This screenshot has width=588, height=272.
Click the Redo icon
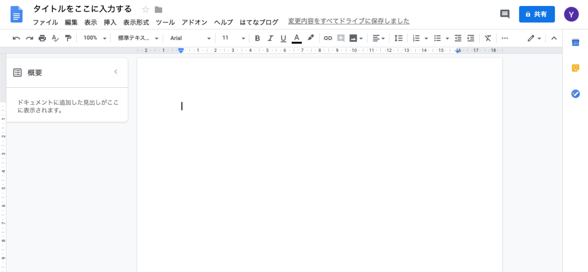point(29,38)
